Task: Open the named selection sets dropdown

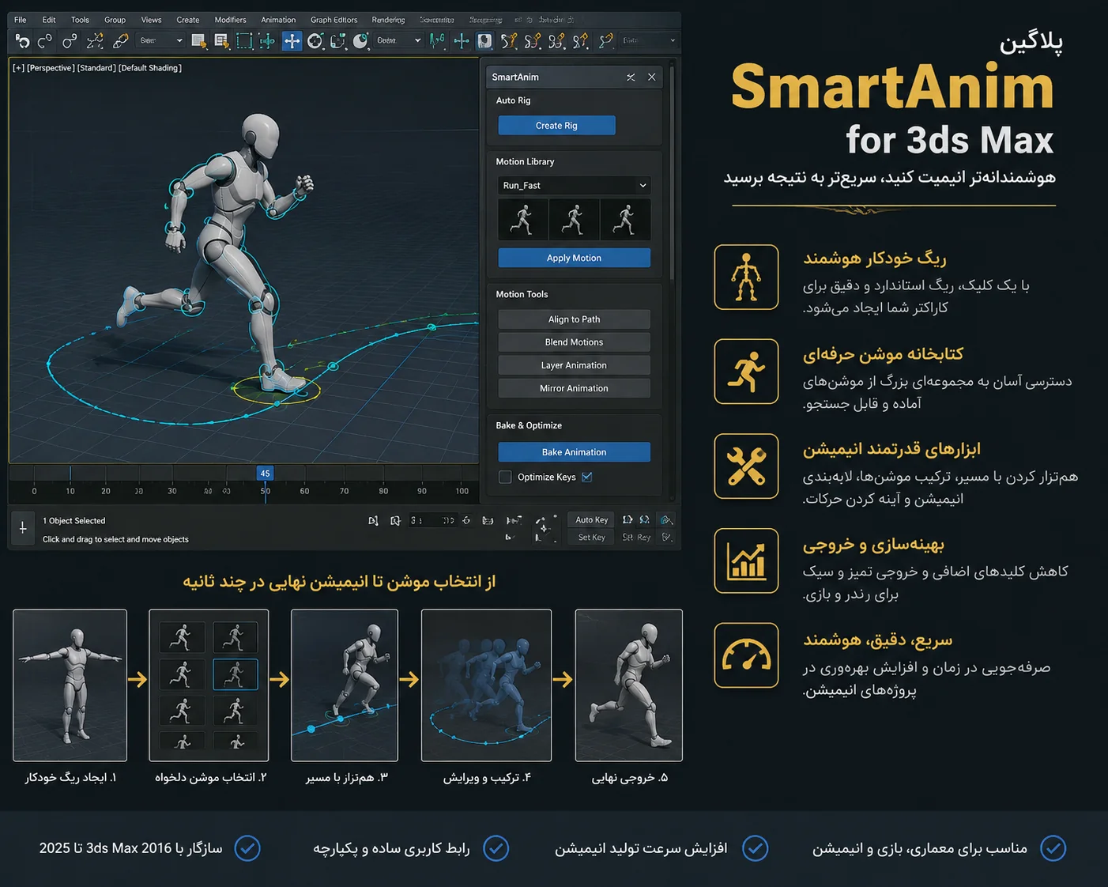Action: (649, 40)
